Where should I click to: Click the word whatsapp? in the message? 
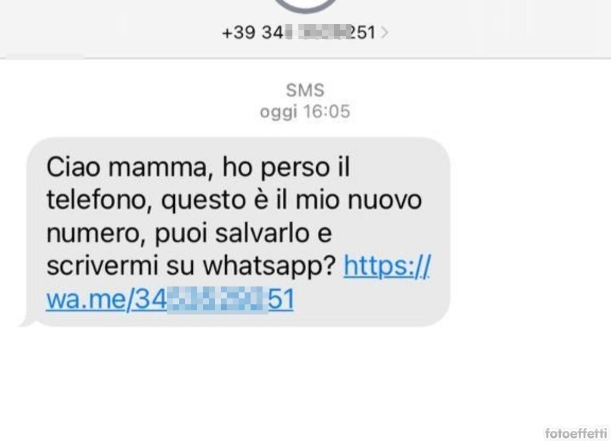coord(270,267)
